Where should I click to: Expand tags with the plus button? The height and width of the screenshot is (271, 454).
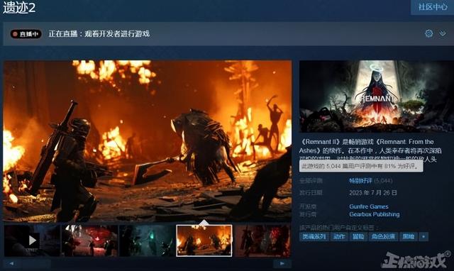pos(423,236)
